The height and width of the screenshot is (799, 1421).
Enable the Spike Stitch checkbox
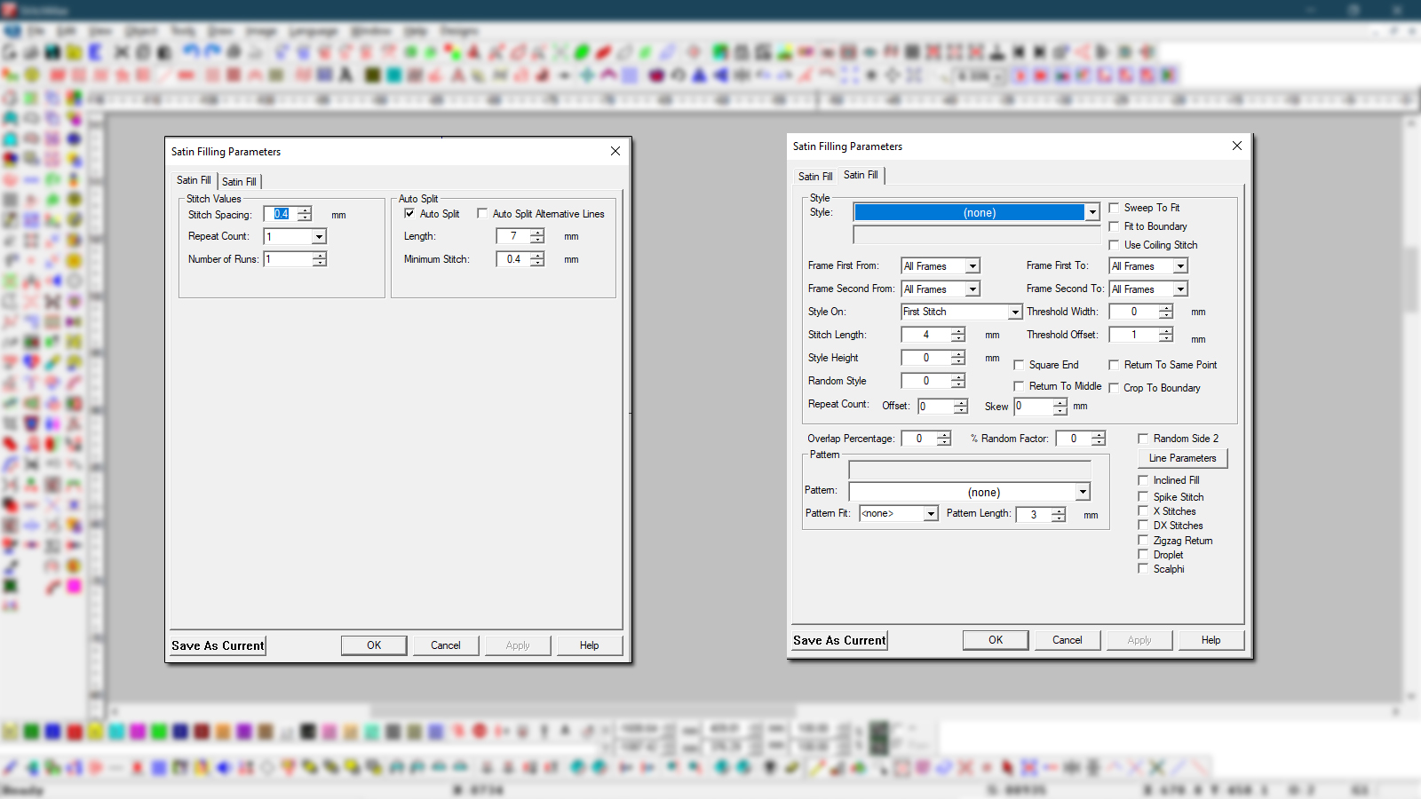coord(1144,497)
